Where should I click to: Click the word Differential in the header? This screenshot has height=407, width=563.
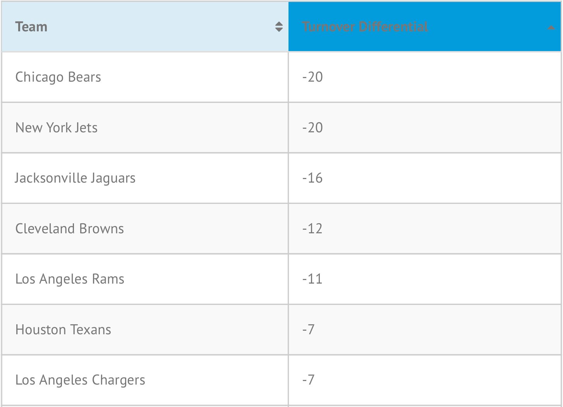[393, 27]
